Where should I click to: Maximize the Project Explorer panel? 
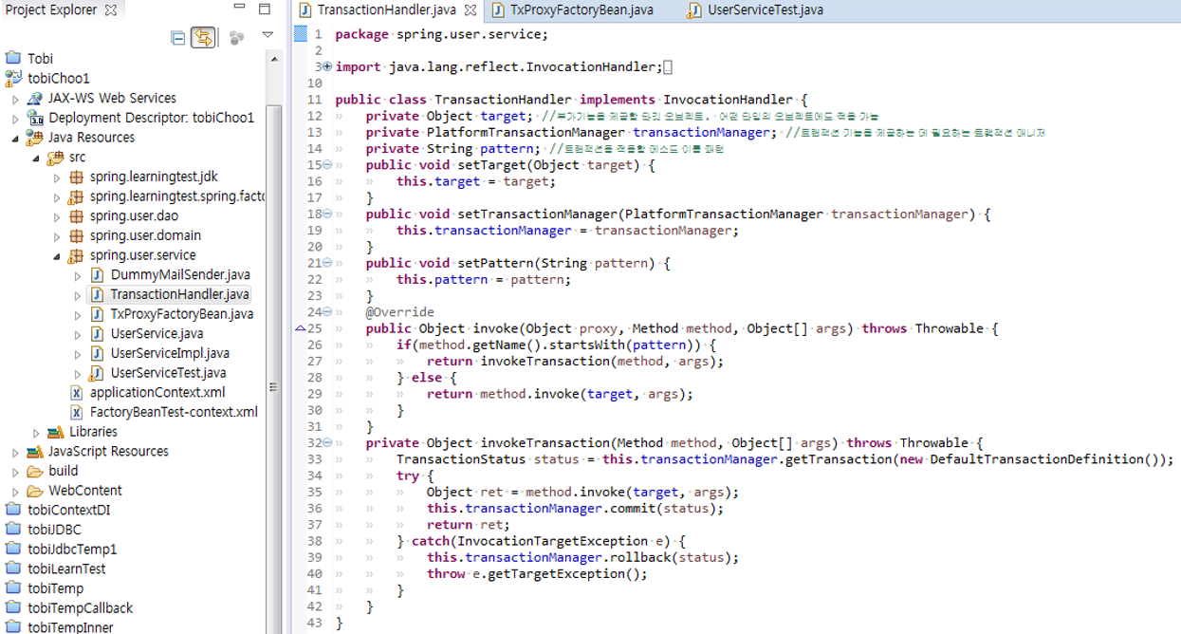tap(265, 9)
